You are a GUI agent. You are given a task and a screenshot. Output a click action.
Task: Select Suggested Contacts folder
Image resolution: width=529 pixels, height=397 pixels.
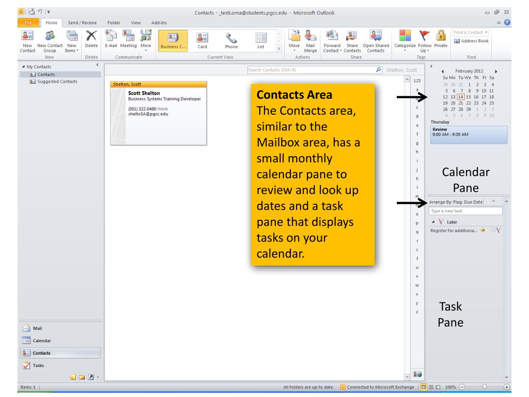(x=57, y=81)
